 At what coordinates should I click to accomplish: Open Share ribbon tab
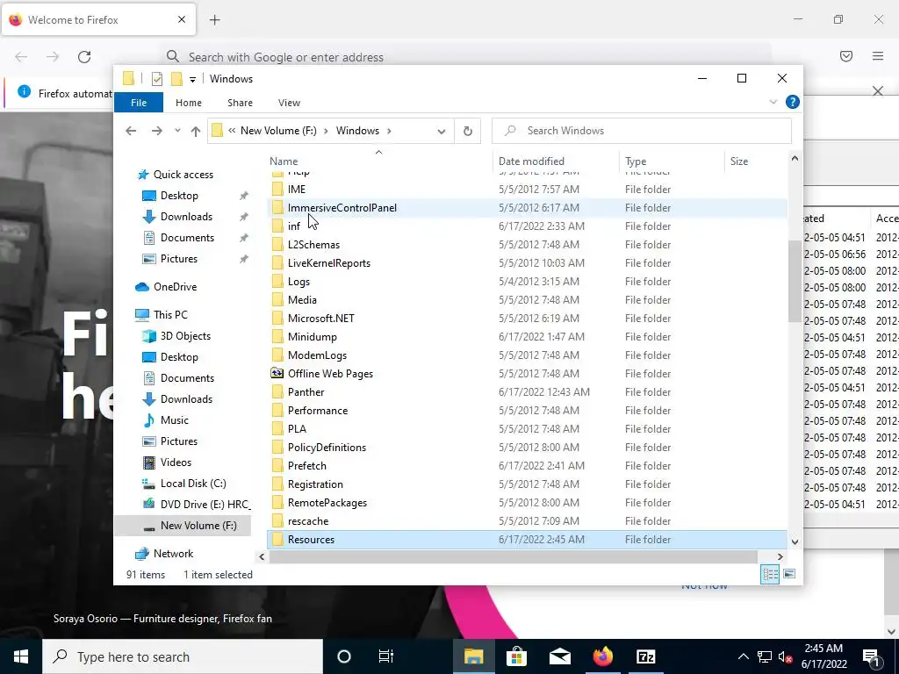tap(240, 103)
